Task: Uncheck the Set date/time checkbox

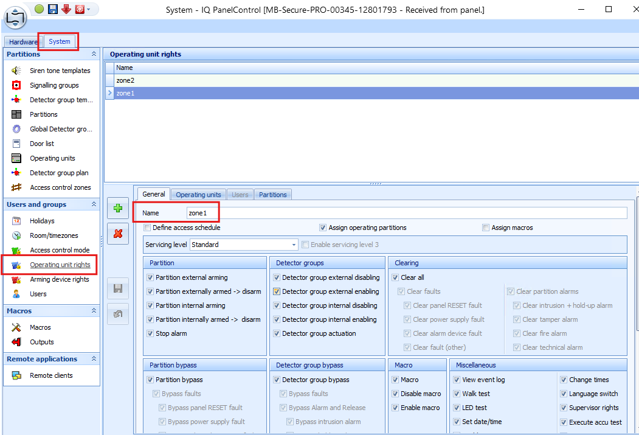Action: [x=457, y=422]
